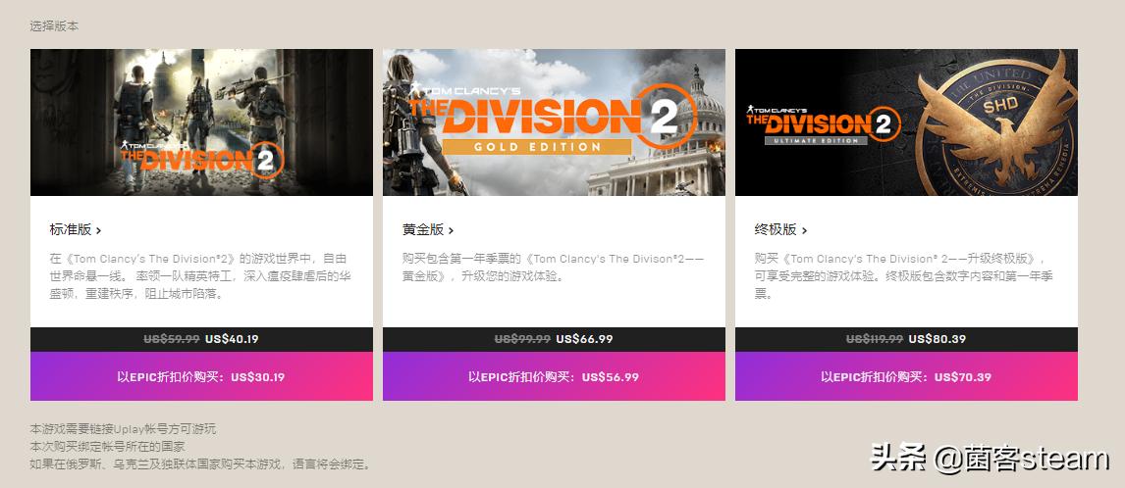
Task: Open the Gold Edition cover image
Action: [x=554, y=122]
